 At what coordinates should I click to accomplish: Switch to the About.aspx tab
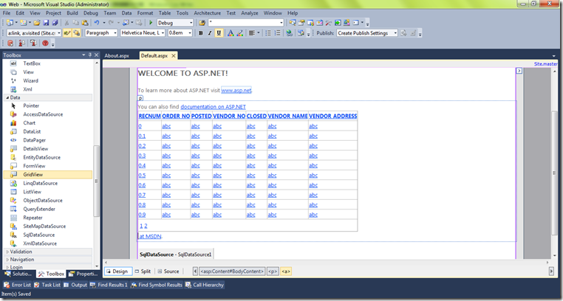pyautogui.click(x=117, y=55)
